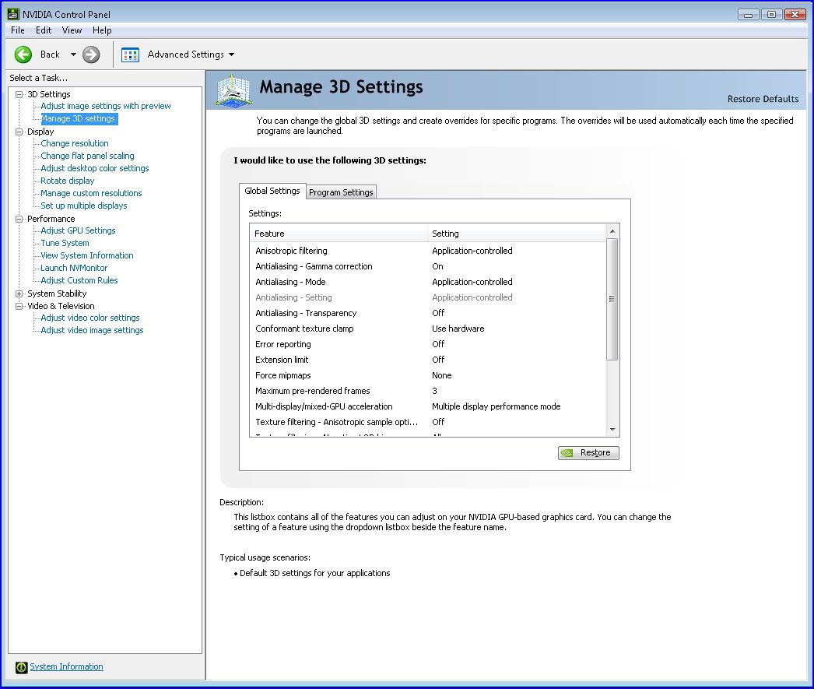Open the Advanced Settings dropdown

[x=232, y=54]
